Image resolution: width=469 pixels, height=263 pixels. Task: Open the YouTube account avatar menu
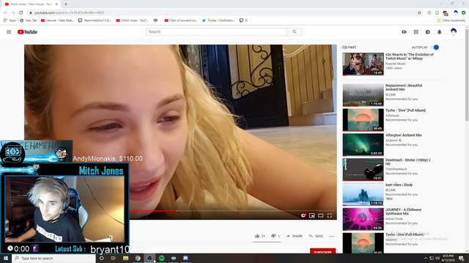[454, 32]
